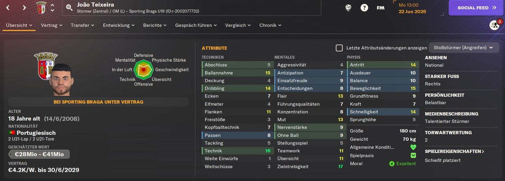Image resolution: width=505 pixels, height=181 pixels.
Task: Click the search magnifier icon
Action: [x=69, y=7]
